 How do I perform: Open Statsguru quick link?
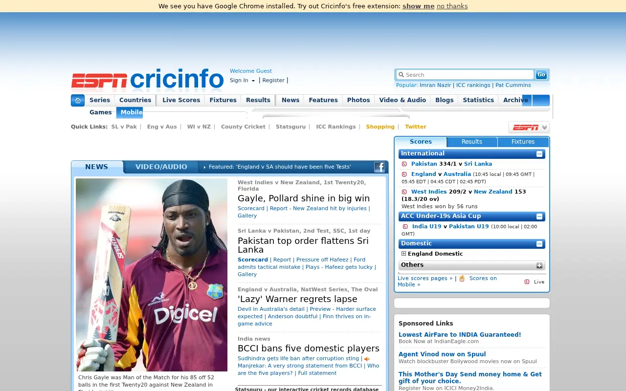coord(291,127)
